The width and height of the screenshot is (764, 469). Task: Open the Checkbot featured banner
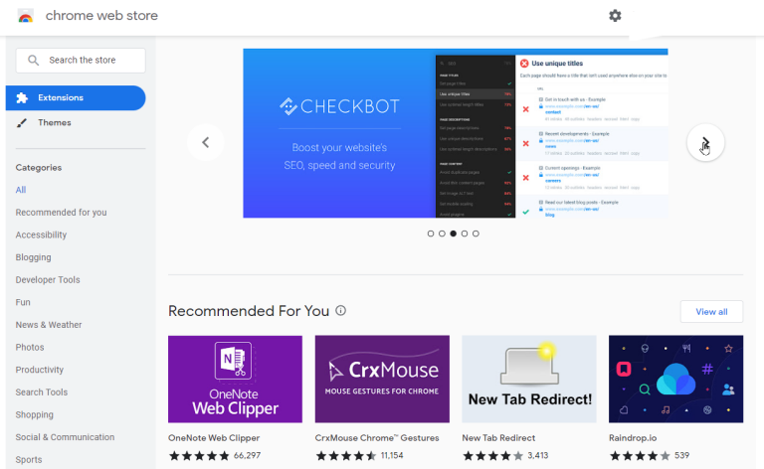point(455,133)
